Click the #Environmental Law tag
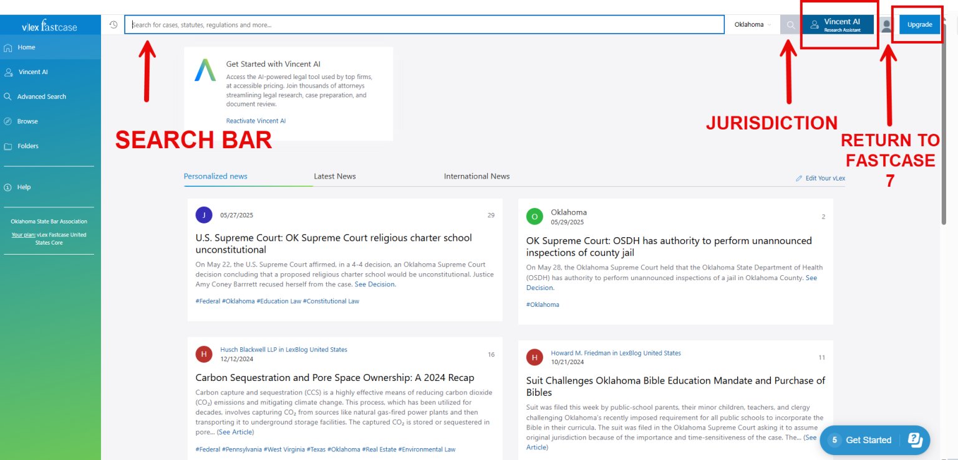The height and width of the screenshot is (460, 958). tap(427, 449)
